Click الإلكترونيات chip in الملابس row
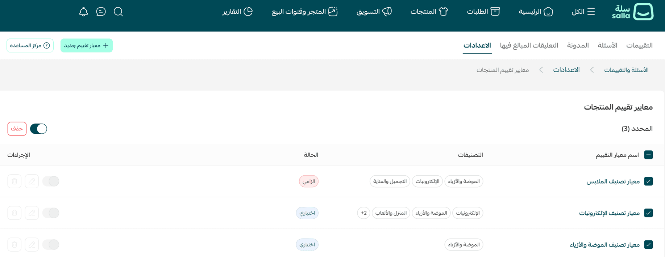The image size is (665, 257). pyautogui.click(x=427, y=181)
